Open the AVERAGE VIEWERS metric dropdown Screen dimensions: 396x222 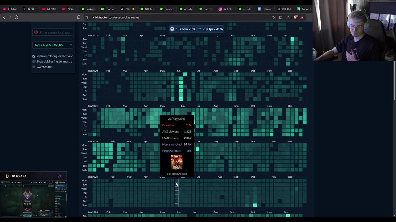(x=53, y=45)
